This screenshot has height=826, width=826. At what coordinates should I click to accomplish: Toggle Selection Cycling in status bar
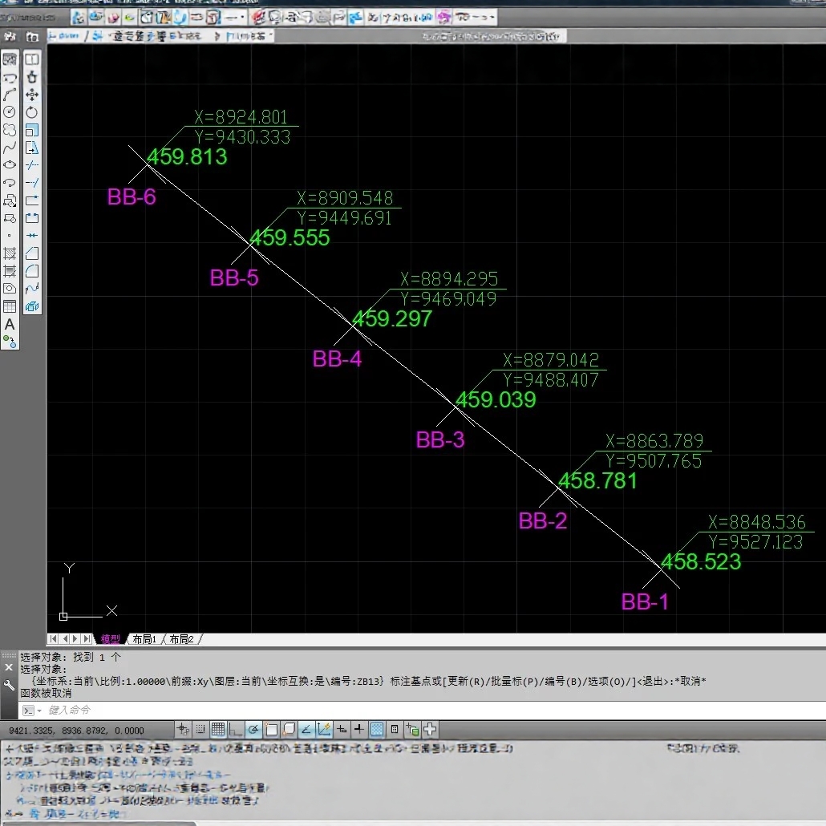pyautogui.click(x=412, y=730)
